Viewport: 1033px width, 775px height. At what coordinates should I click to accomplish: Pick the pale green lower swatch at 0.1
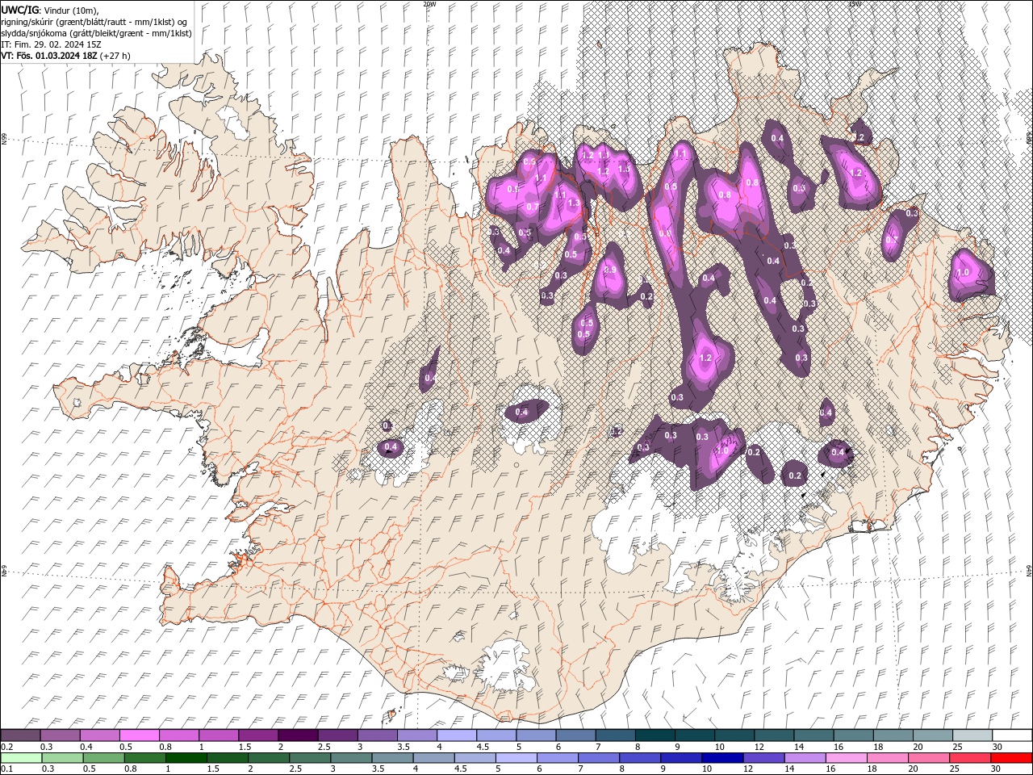pyautogui.click(x=21, y=758)
